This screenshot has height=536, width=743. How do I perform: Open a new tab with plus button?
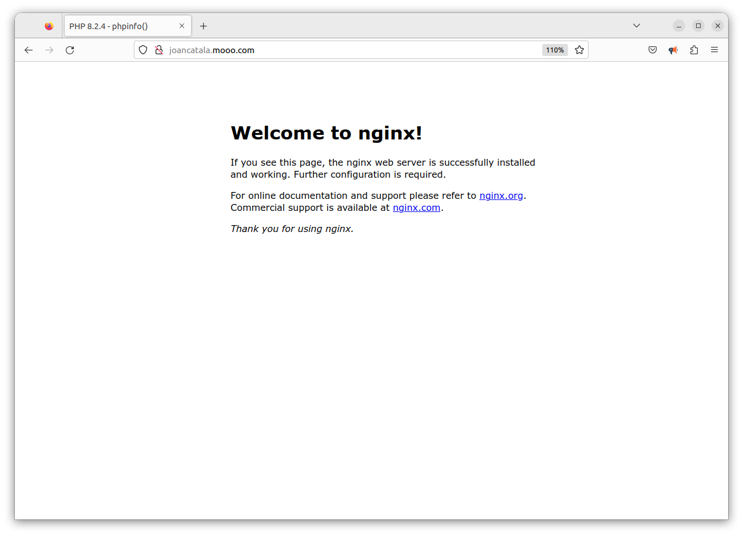[203, 26]
